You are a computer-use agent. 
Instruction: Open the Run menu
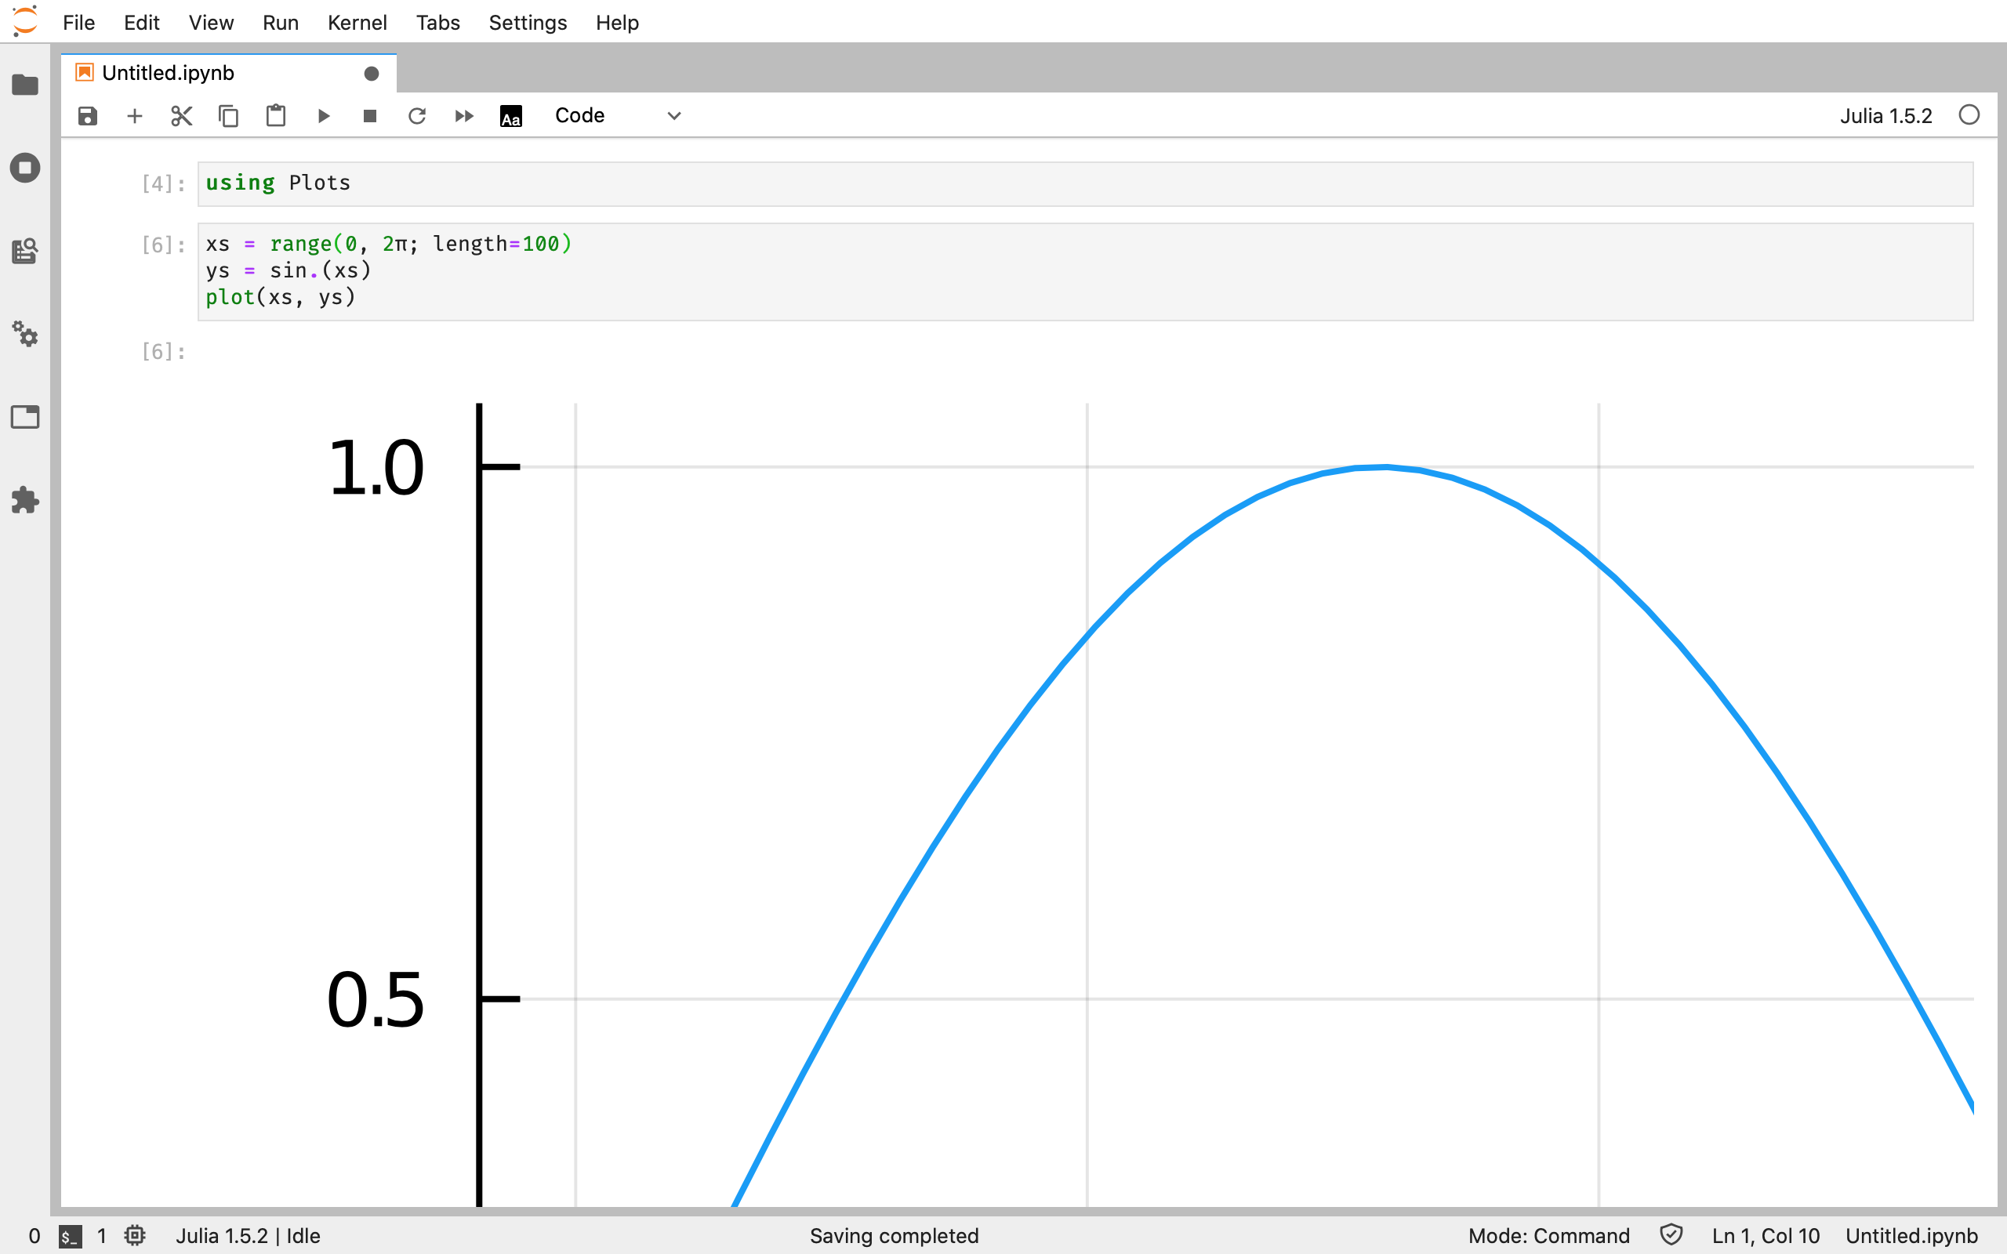click(x=281, y=23)
